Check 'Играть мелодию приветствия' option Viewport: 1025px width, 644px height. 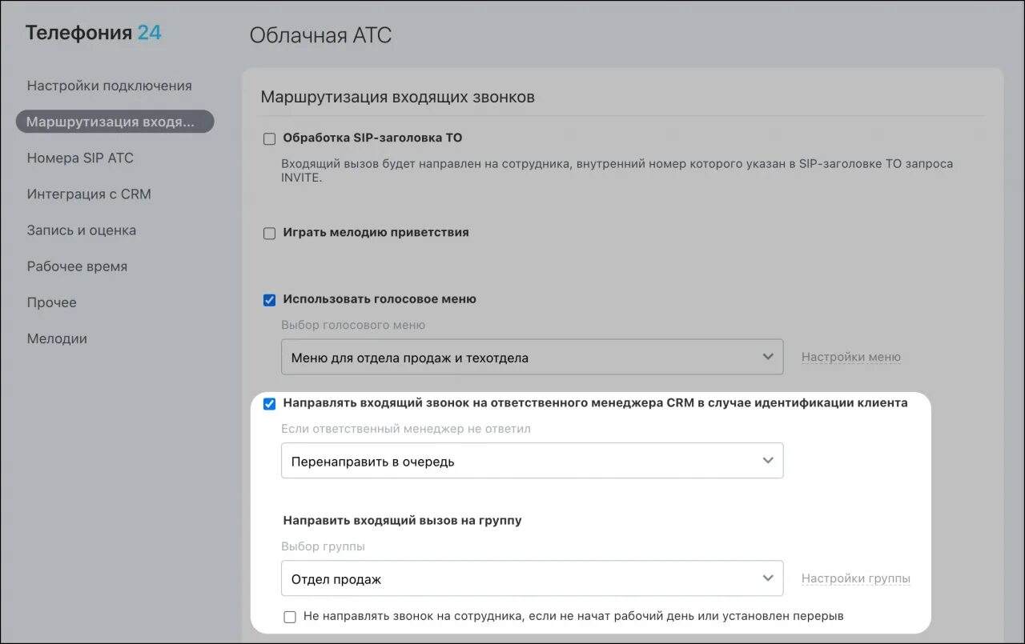click(270, 234)
